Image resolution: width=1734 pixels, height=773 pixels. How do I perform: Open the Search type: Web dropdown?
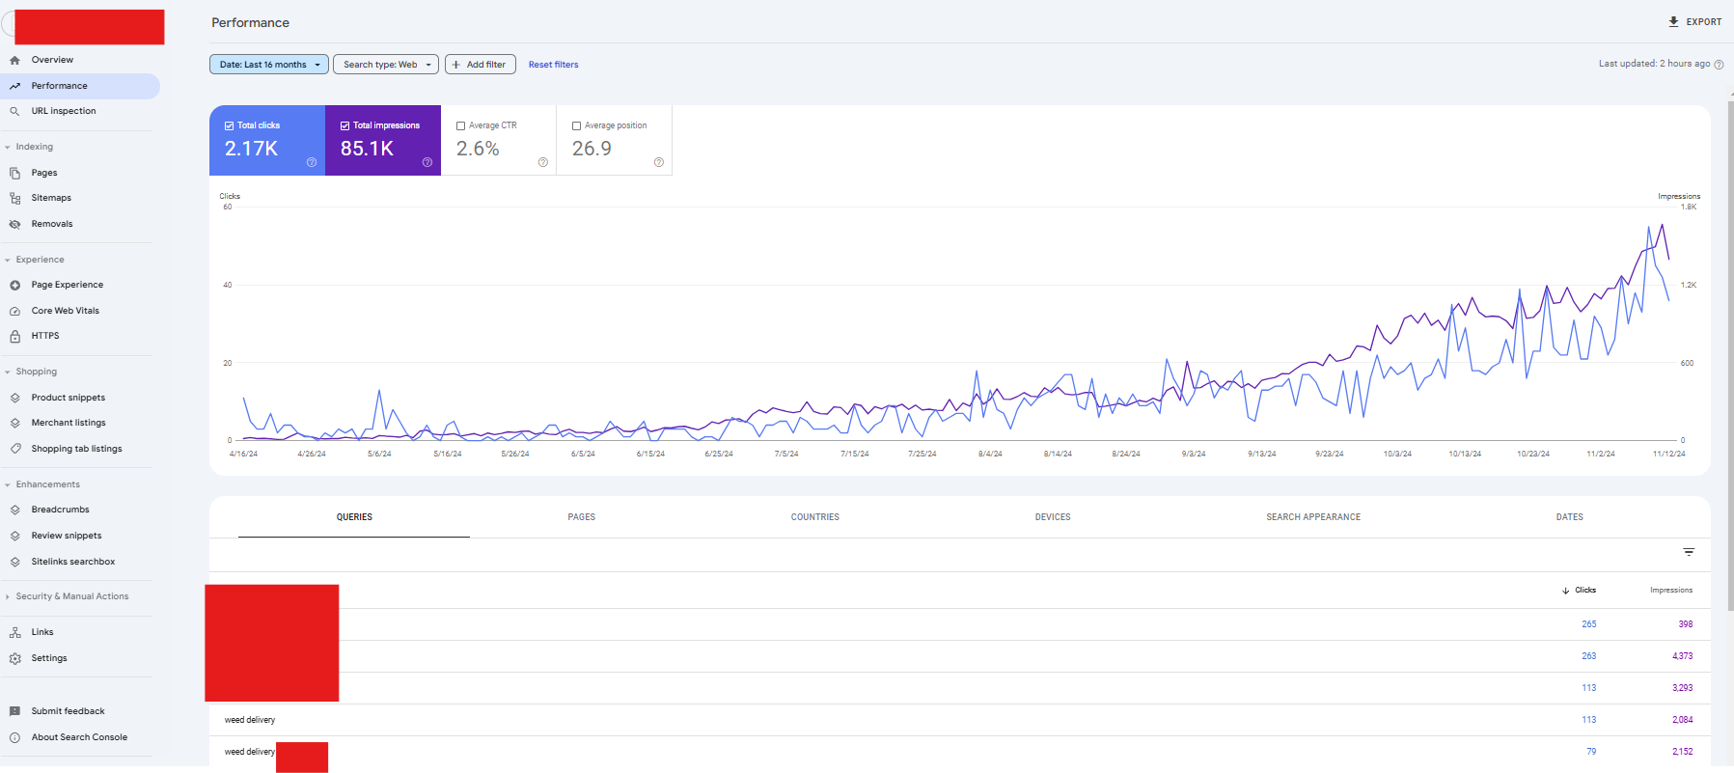point(386,65)
